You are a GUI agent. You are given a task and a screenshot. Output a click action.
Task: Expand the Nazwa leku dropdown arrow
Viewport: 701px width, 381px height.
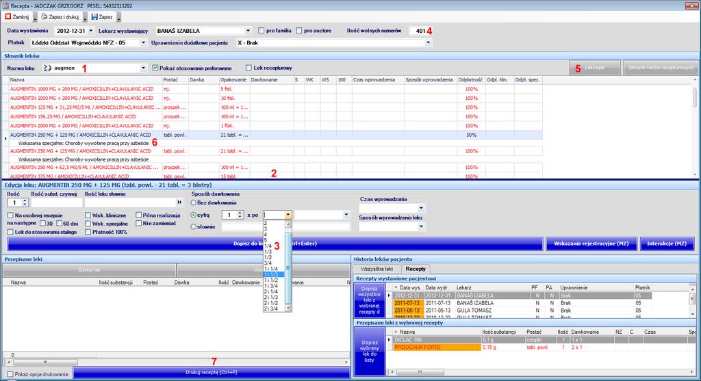point(143,68)
